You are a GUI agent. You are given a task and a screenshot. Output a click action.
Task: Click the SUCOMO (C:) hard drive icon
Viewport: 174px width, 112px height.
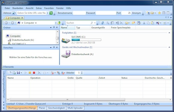click(x=66, y=41)
